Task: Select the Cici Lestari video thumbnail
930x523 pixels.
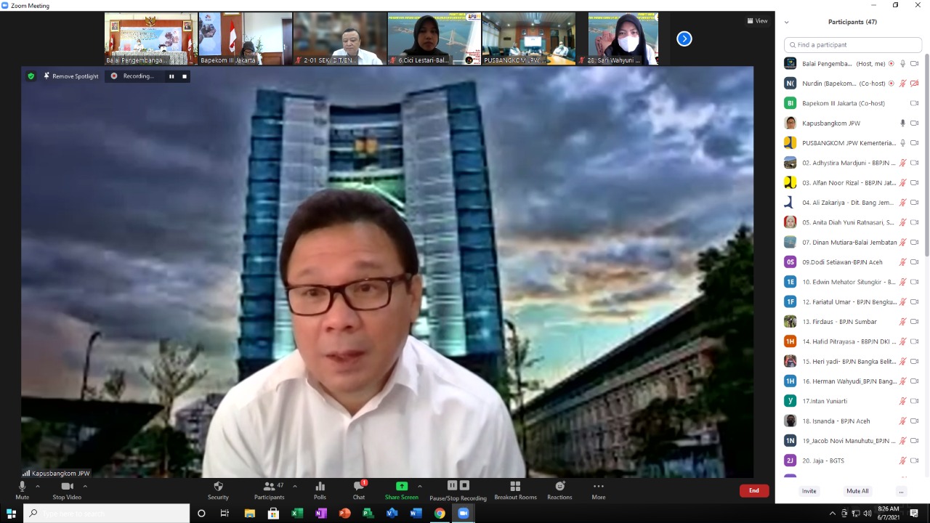Action: 434,38
